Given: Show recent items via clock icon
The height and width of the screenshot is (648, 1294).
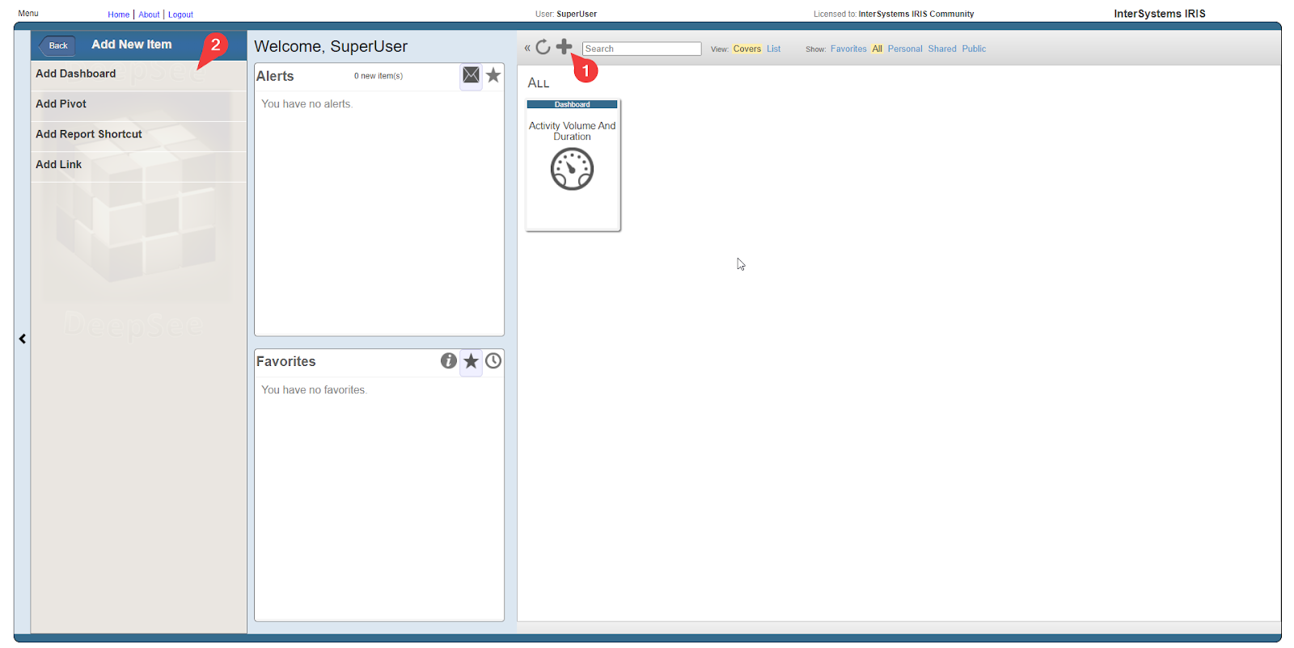Looking at the screenshot, I should pyautogui.click(x=493, y=361).
